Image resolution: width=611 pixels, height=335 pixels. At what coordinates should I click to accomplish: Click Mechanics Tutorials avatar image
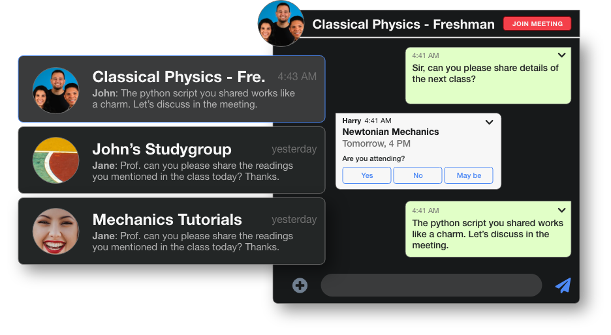[55, 231]
